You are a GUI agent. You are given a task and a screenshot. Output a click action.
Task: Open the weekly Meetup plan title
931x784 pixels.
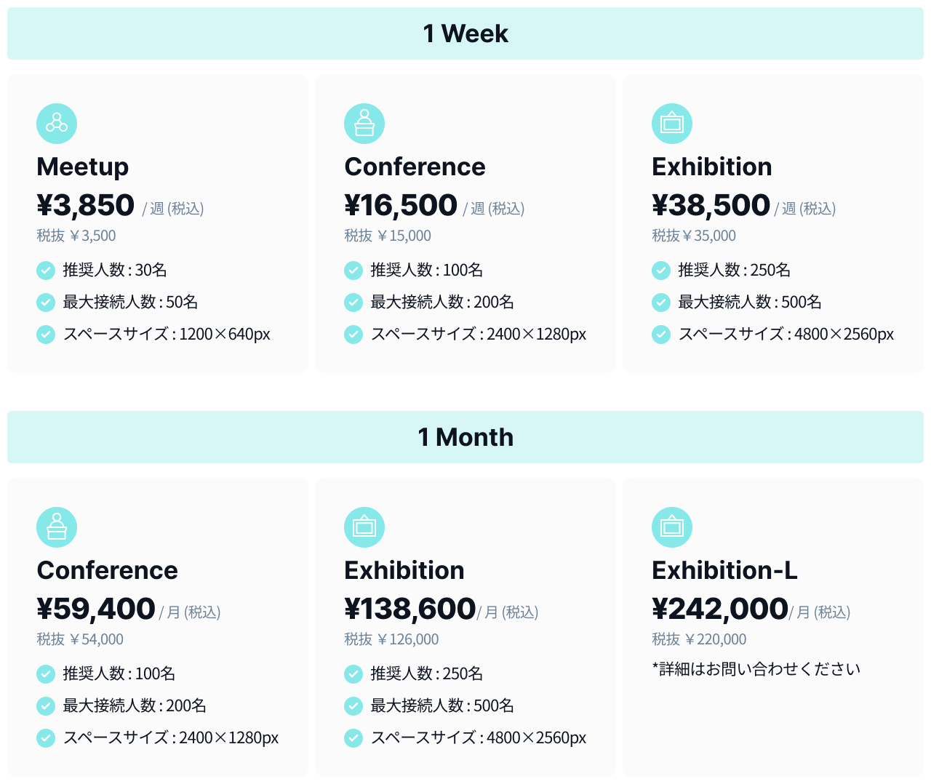pos(83,167)
